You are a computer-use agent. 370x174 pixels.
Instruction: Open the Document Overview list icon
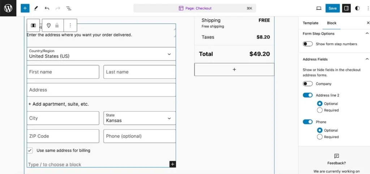pos(69,8)
